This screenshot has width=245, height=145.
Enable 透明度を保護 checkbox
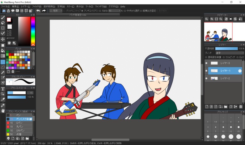coord(206,57)
